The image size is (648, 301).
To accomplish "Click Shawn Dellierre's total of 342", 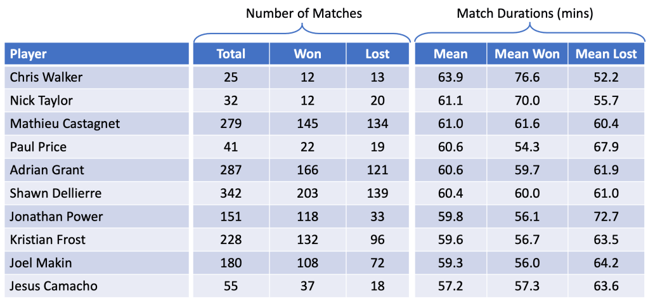I will point(230,193).
